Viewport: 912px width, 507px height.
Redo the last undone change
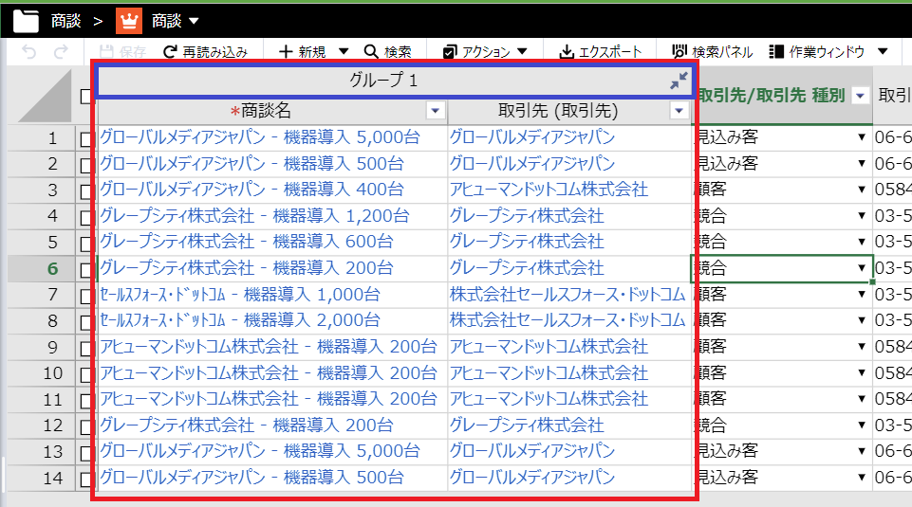pos(61,52)
